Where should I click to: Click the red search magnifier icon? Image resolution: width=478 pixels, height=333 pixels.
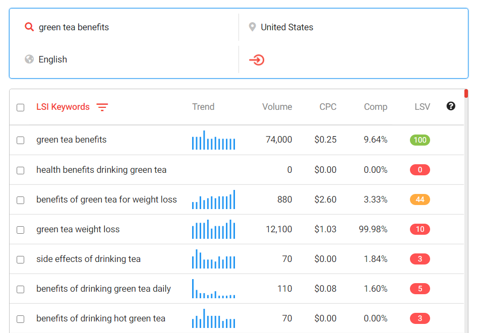29,27
